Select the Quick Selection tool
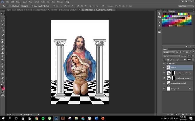This screenshot has width=195, height=121. pos(3,24)
